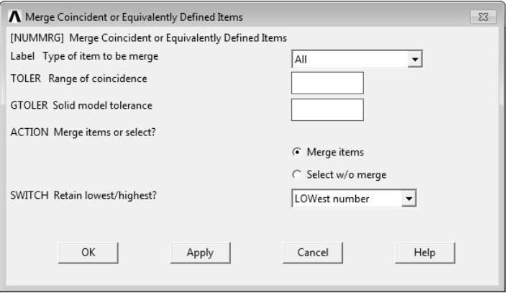
Task: Click the "ACTION Merge items or select?" label
Action: pos(78,131)
